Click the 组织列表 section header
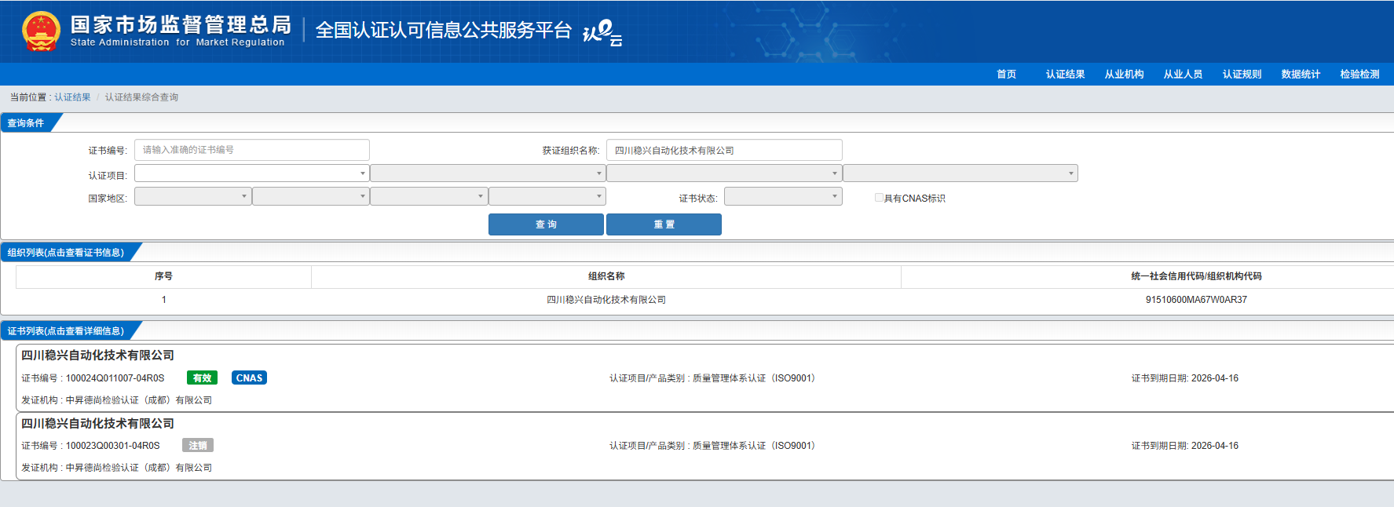This screenshot has height=507, width=1394. click(x=66, y=253)
